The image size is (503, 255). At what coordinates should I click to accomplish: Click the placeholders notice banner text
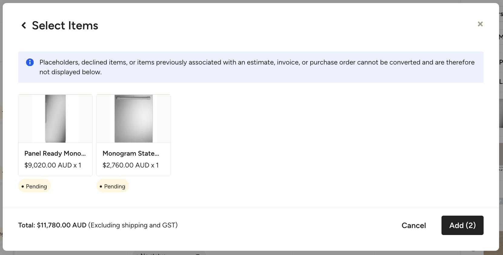coord(257,67)
